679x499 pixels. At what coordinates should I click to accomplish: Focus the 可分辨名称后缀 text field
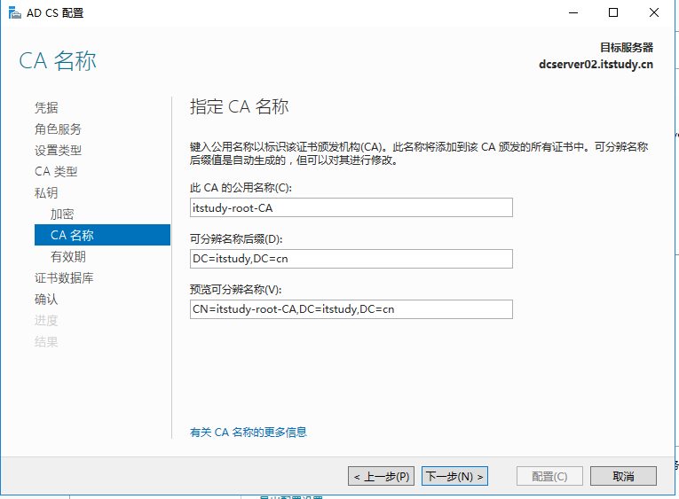351,259
